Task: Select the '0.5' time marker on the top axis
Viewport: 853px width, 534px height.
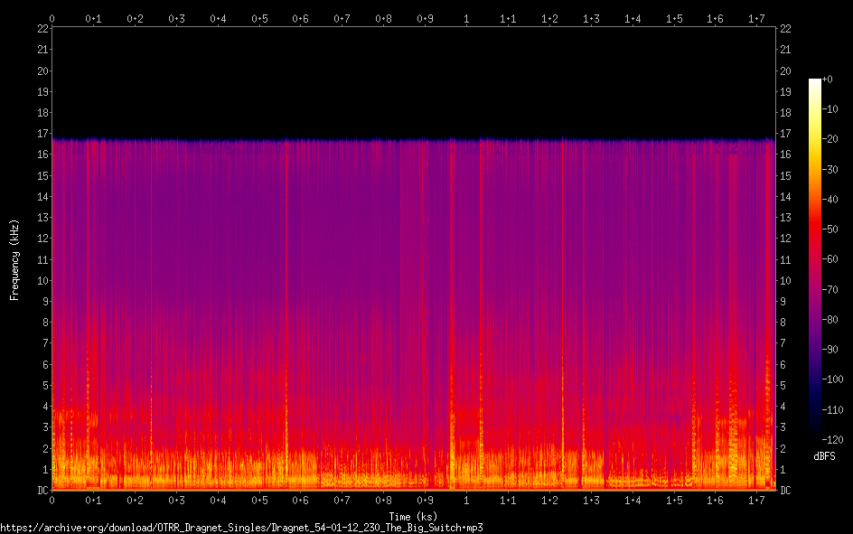Action: click(259, 18)
